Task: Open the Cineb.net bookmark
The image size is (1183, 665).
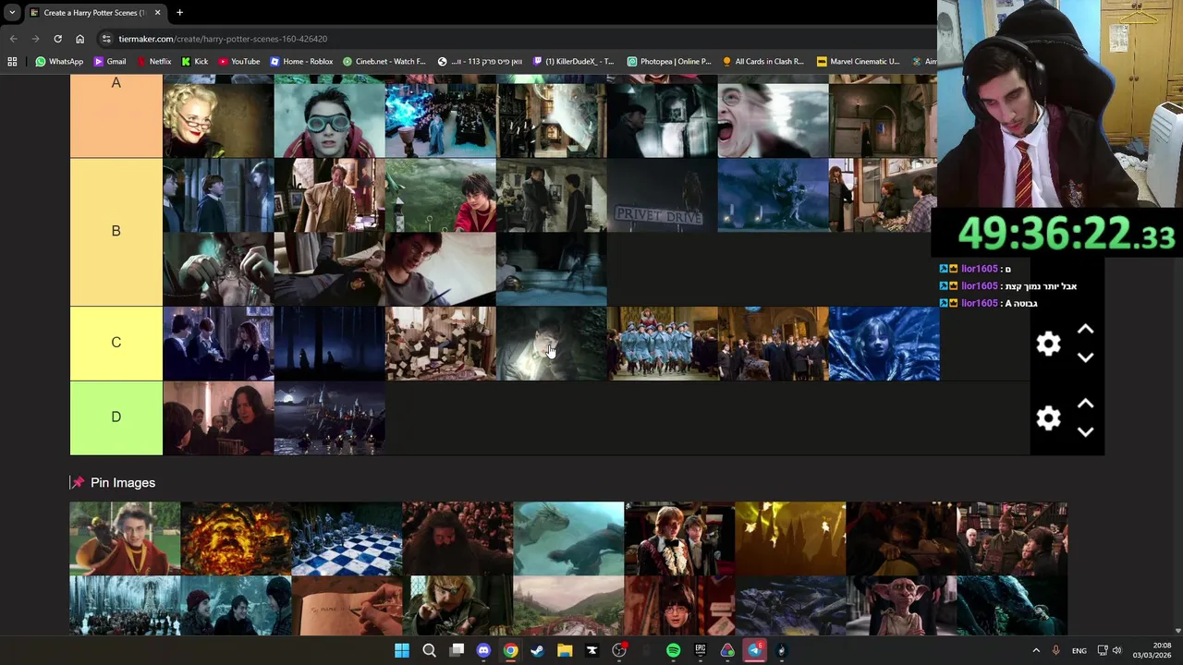Action: click(x=384, y=61)
